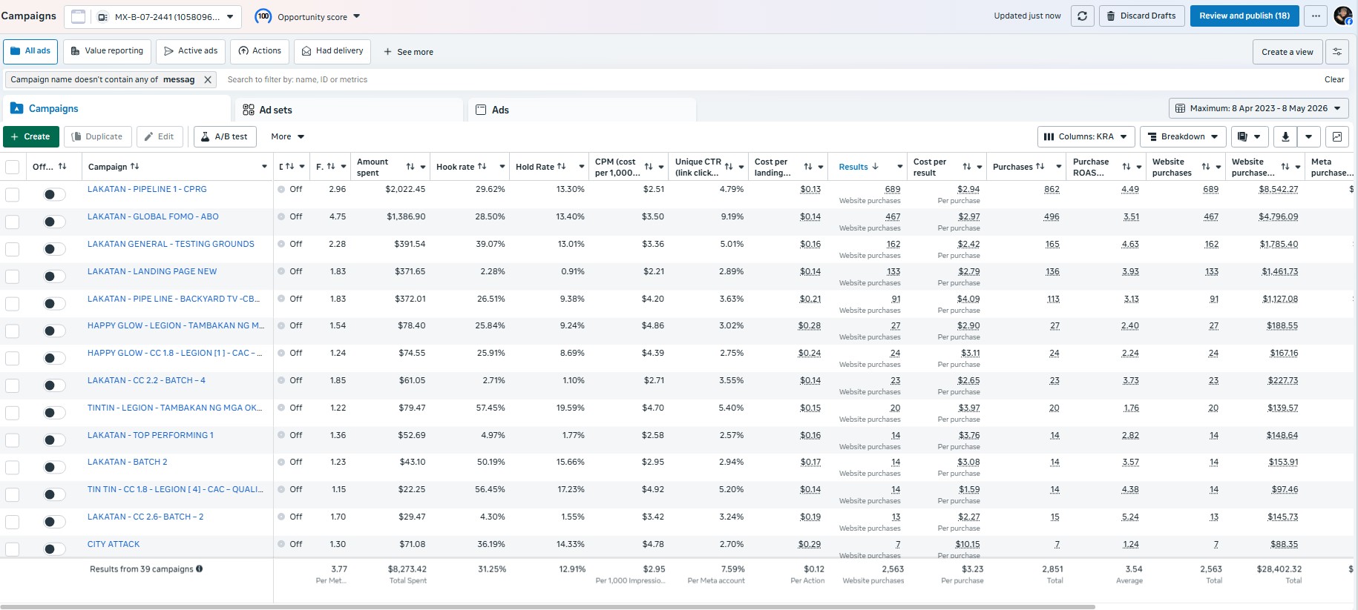Open the LAKATAN - PIPELINE 1 - CPRG campaign link
This screenshot has height=610, width=1358.
click(x=147, y=189)
